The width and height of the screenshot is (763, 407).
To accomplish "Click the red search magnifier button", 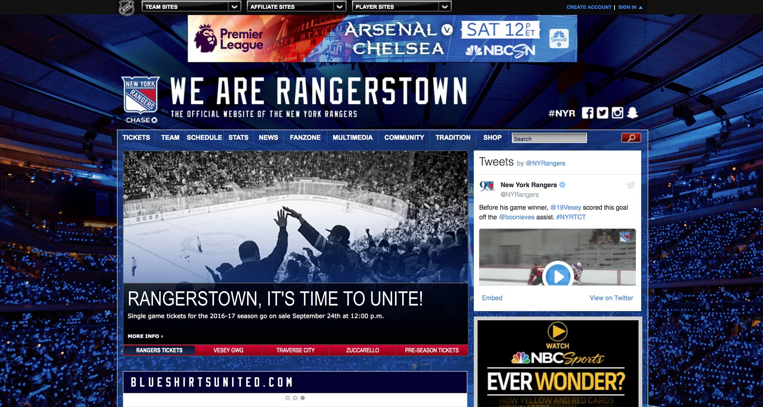I will pyautogui.click(x=631, y=138).
